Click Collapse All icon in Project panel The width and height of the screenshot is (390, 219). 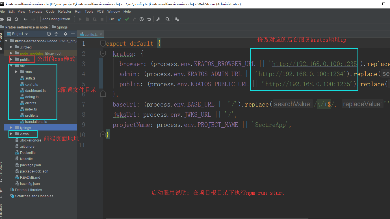56,34
